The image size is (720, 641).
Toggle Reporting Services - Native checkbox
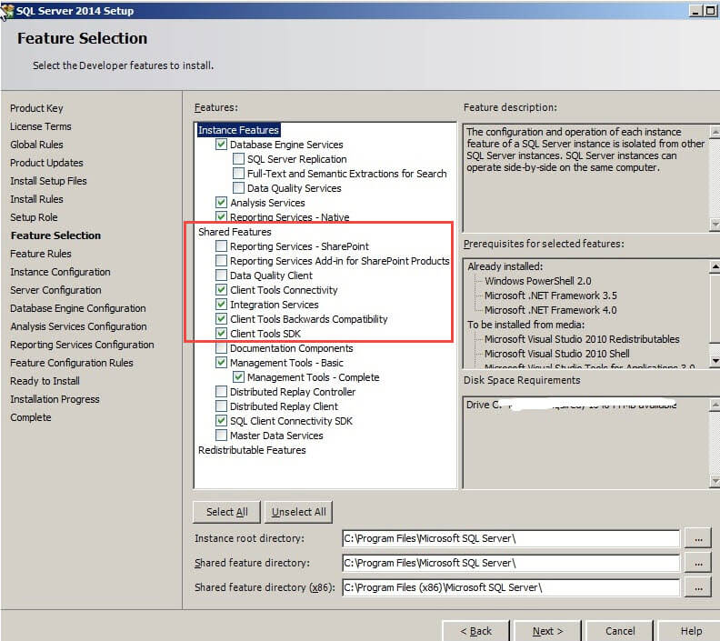tap(221, 216)
